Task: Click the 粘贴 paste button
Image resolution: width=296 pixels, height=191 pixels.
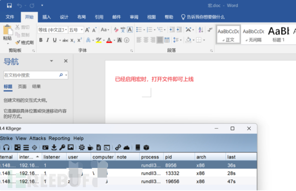Action: click(x=8, y=34)
